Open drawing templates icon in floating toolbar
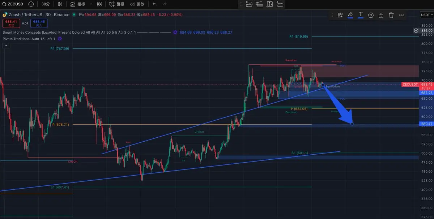 340,15
